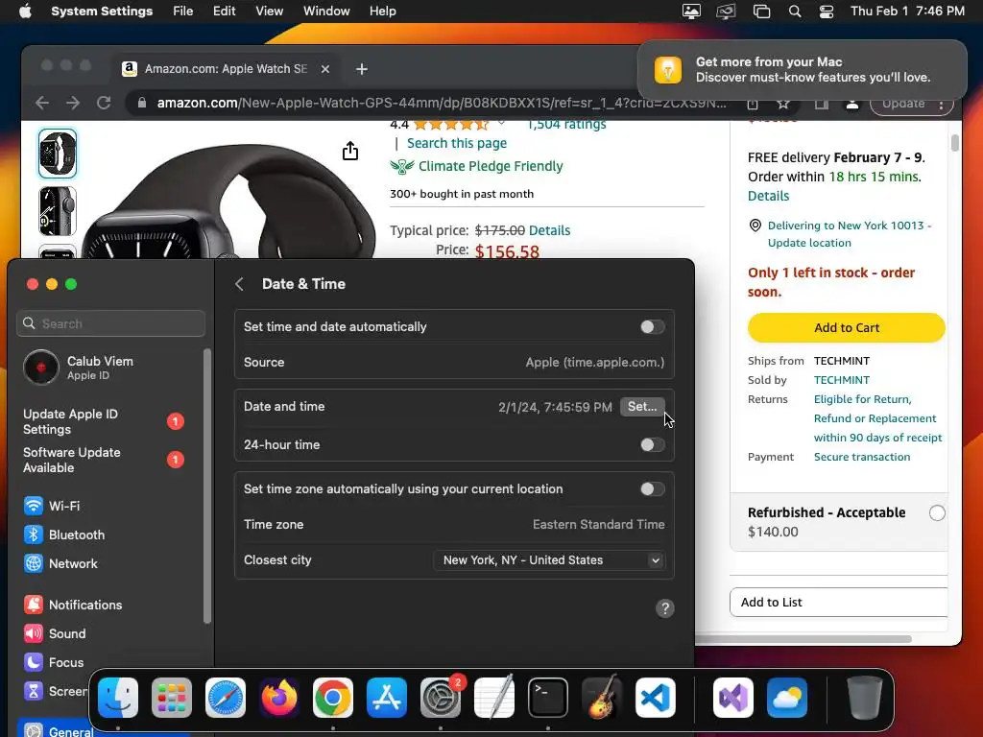Open Control Center in menu bar
The height and width of the screenshot is (737, 983).
[x=827, y=12]
